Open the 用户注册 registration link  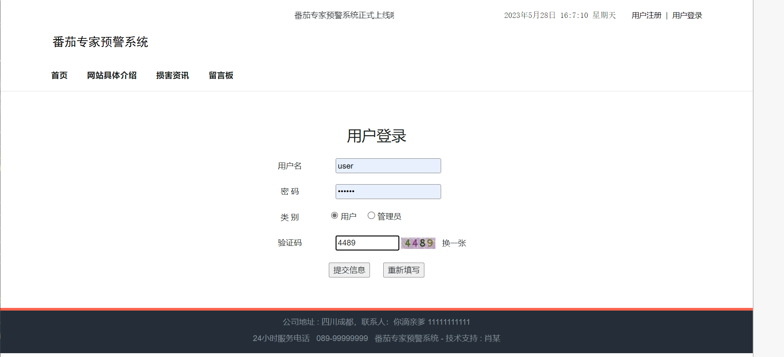pyautogui.click(x=646, y=15)
